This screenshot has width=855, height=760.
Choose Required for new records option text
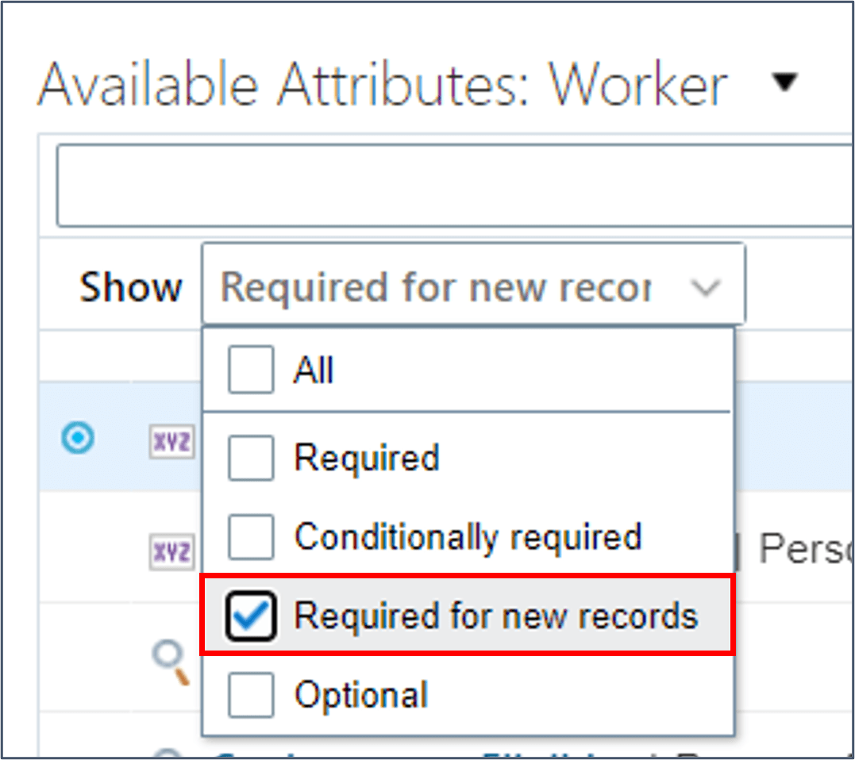point(495,616)
